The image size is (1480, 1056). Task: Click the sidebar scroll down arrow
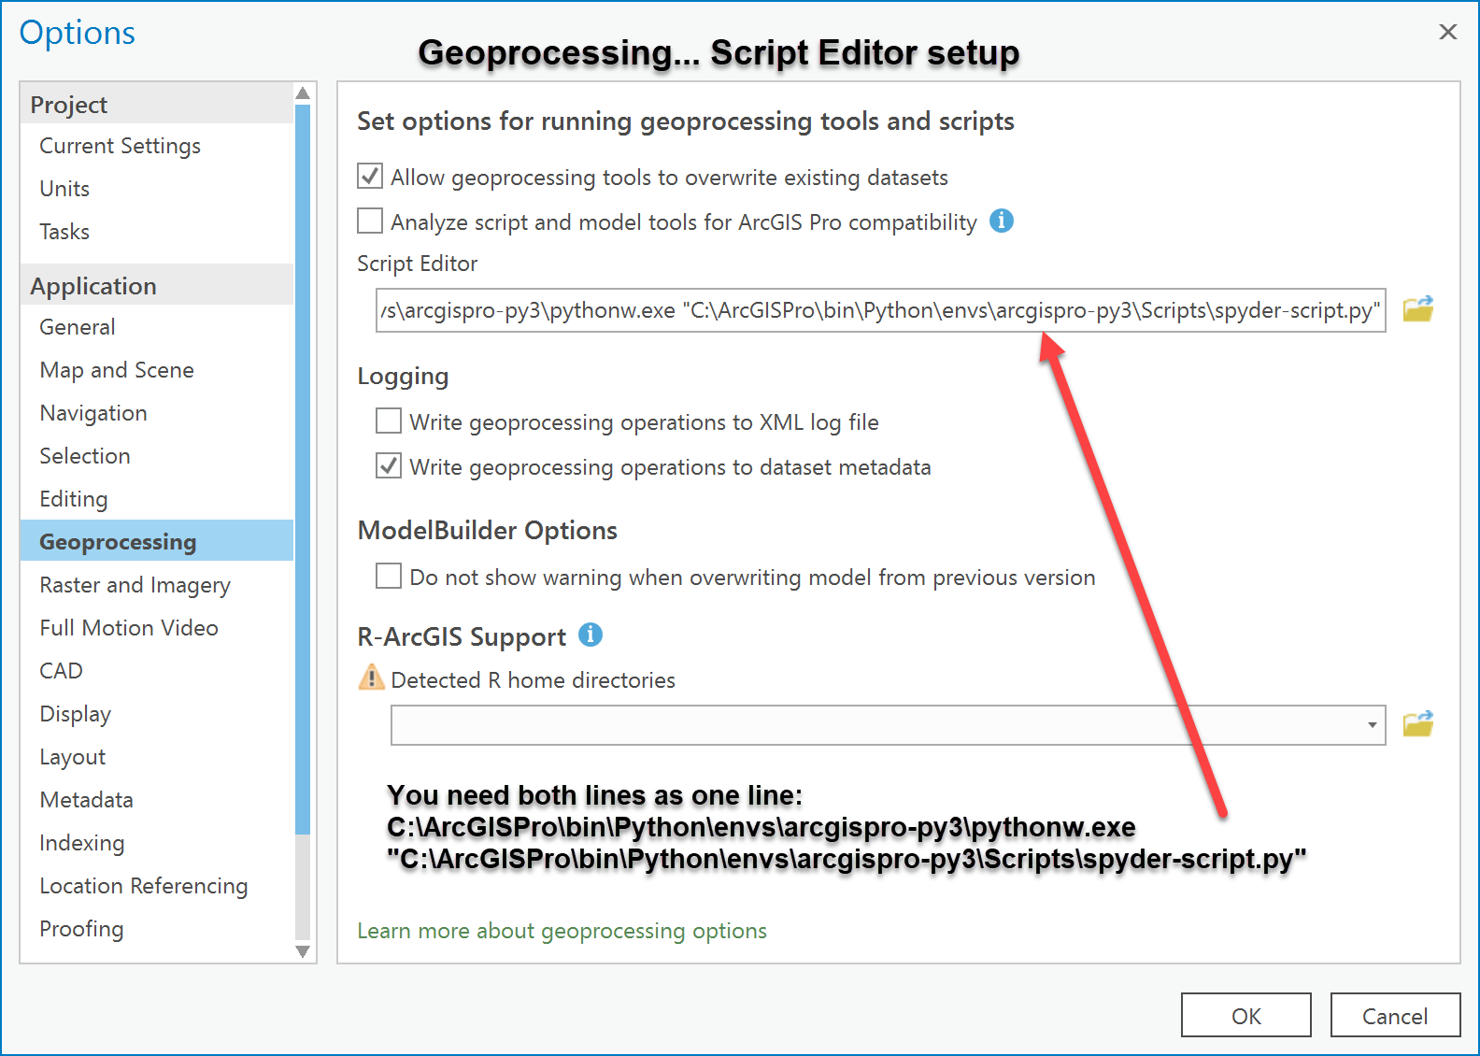pyautogui.click(x=303, y=951)
